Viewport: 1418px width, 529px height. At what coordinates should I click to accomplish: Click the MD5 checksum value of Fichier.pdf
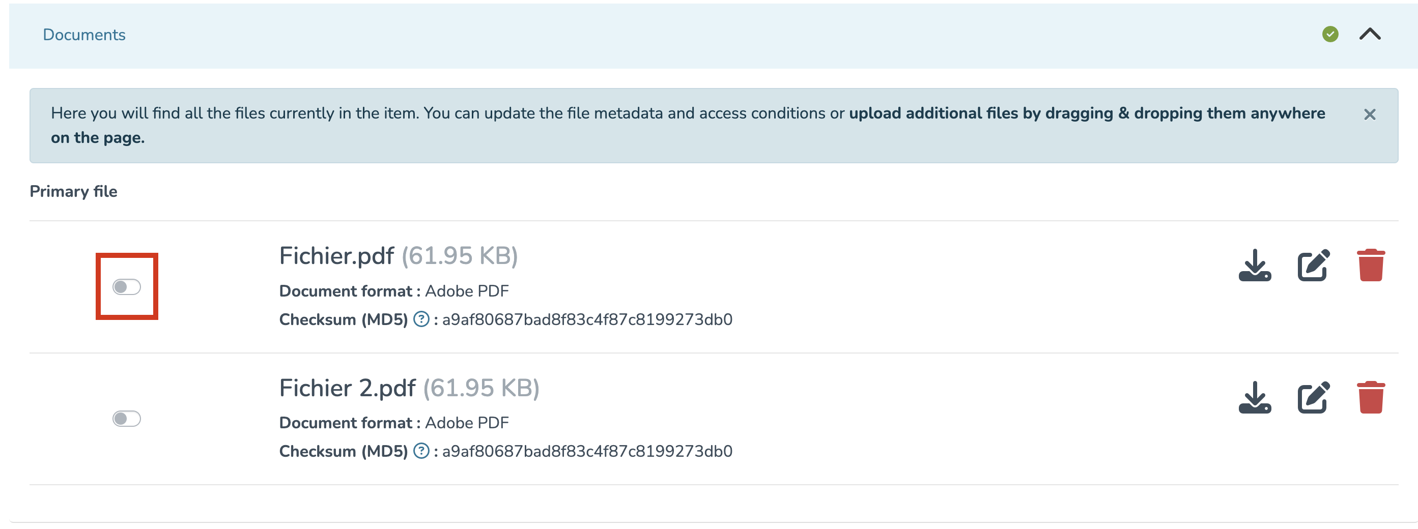(x=587, y=319)
